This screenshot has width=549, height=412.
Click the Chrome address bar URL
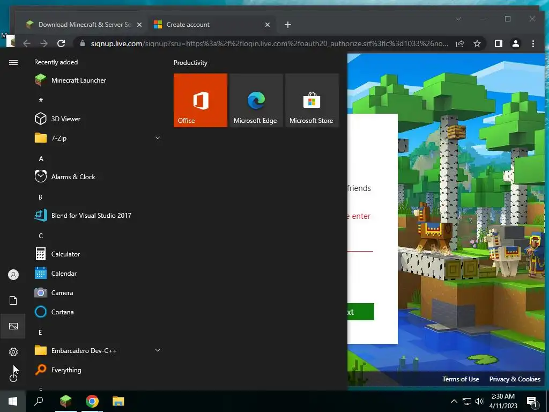(x=269, y=43)
